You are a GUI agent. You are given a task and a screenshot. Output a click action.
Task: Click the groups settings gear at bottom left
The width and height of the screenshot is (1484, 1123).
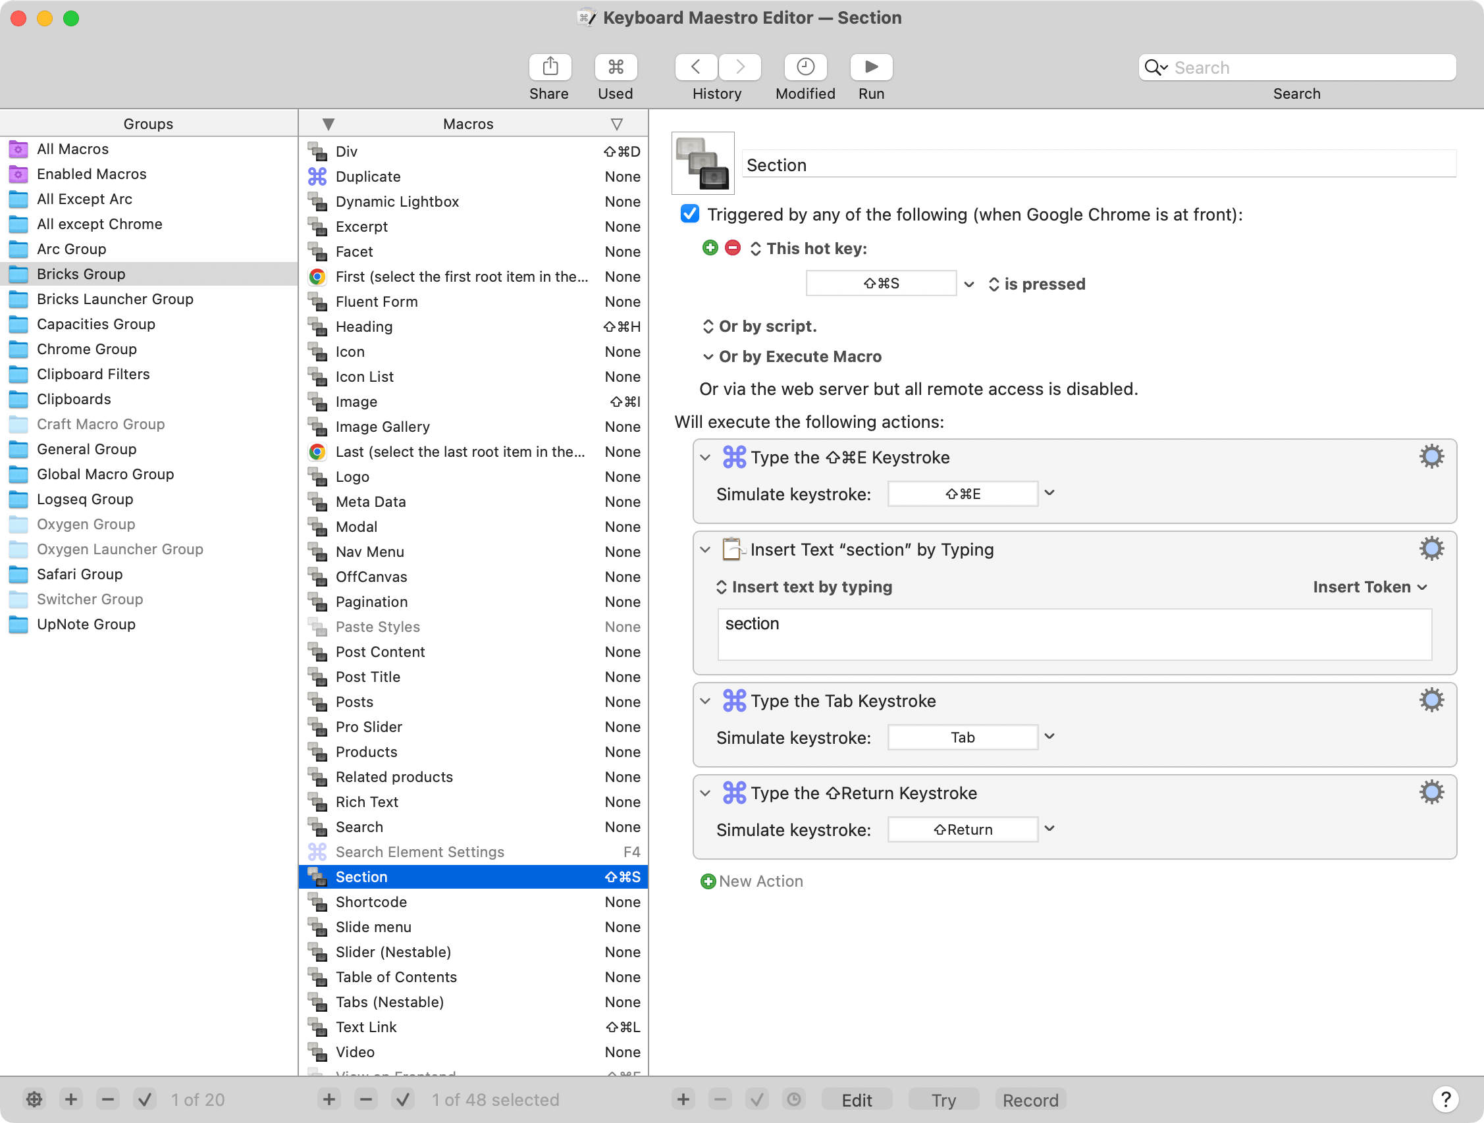34,1099
